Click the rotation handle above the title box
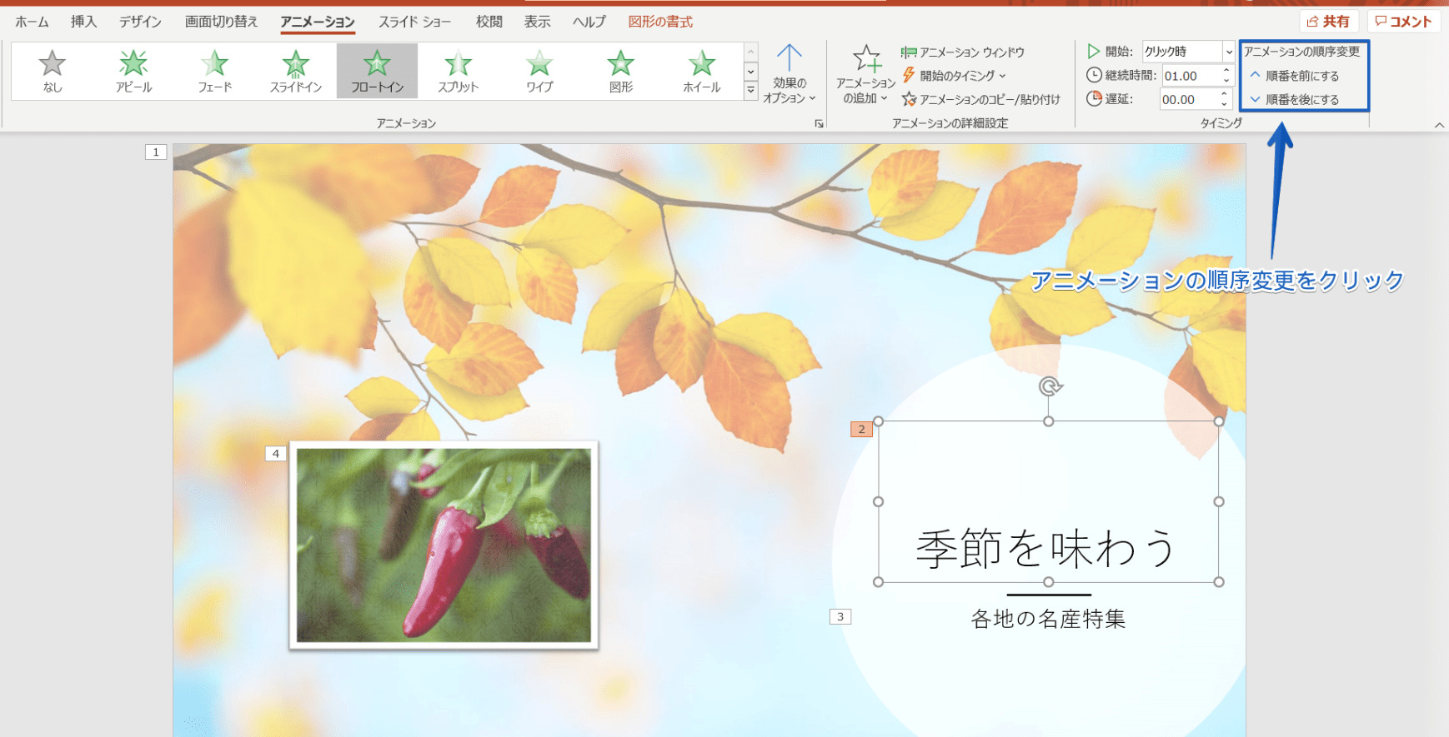 click(x=1050, y=386)
